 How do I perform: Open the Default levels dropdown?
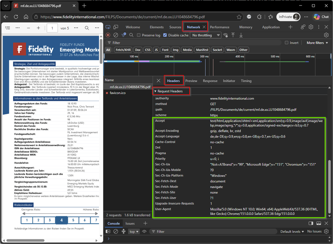tap(292, 231)
